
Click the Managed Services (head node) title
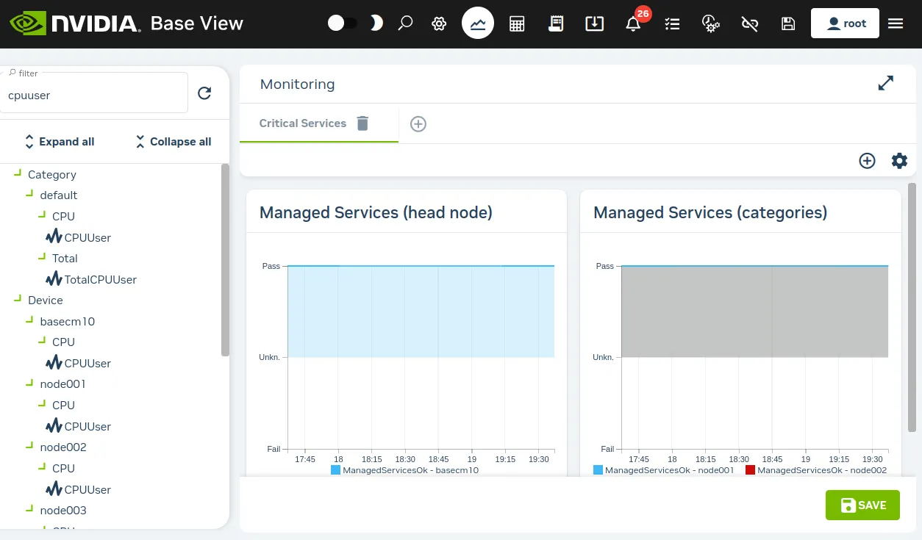coord(376,213)
